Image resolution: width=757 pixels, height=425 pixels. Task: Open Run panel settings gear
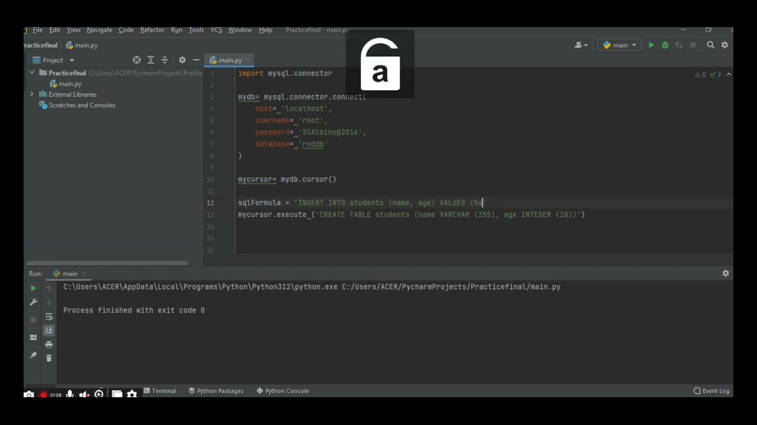[x=726, y=273]
